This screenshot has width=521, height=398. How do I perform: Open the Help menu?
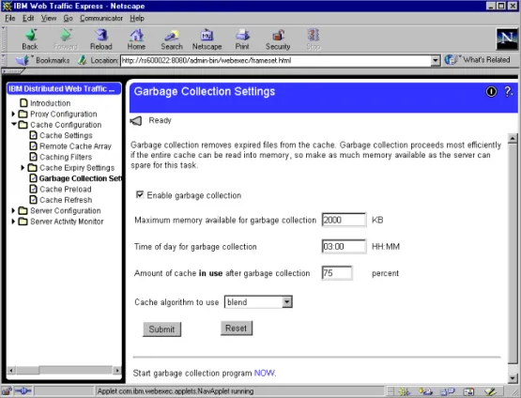coord(137,18)
